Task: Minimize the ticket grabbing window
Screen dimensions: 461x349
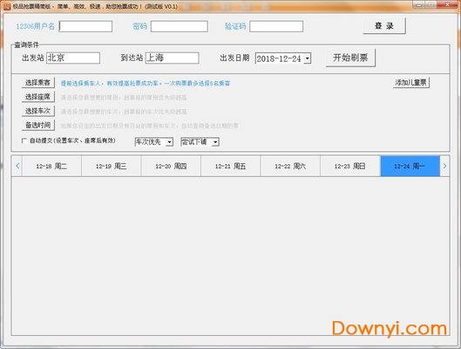Action: click(419, 4)
